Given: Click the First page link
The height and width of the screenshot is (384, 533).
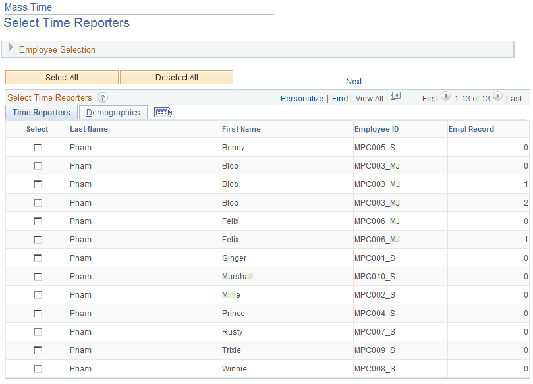Looking at the screenshot, I should tap(430, 99).
